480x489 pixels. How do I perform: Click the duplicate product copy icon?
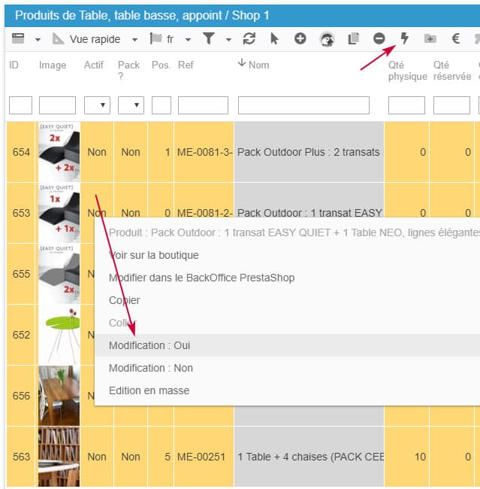354,38
